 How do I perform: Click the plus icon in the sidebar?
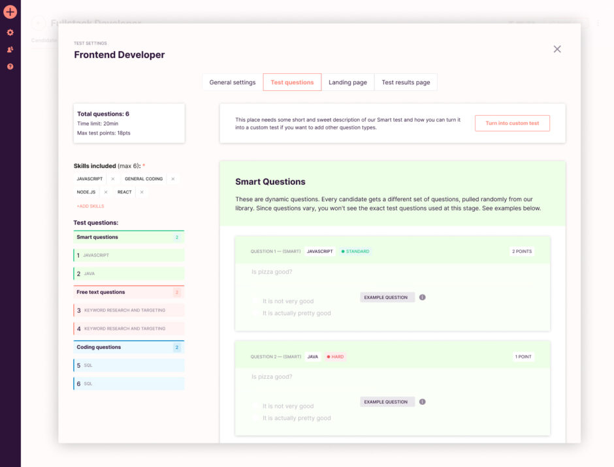[10, 11]
